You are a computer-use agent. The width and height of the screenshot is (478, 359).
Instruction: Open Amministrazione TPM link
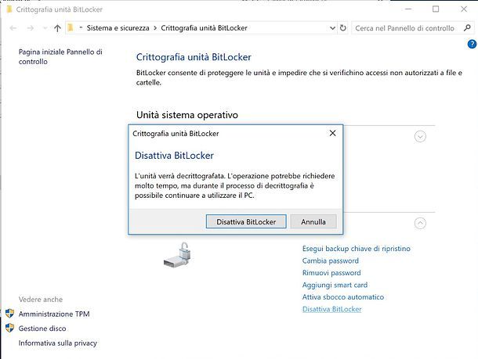coord(54,314)
